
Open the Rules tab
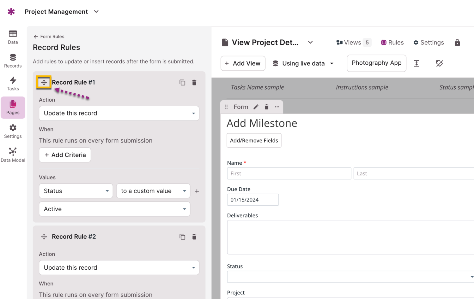pos(392,43)
